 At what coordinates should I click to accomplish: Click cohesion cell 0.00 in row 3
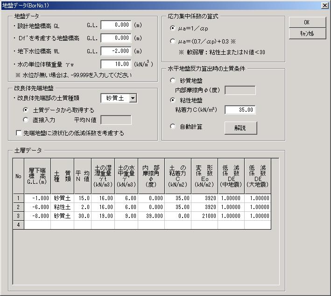[178, 216]
